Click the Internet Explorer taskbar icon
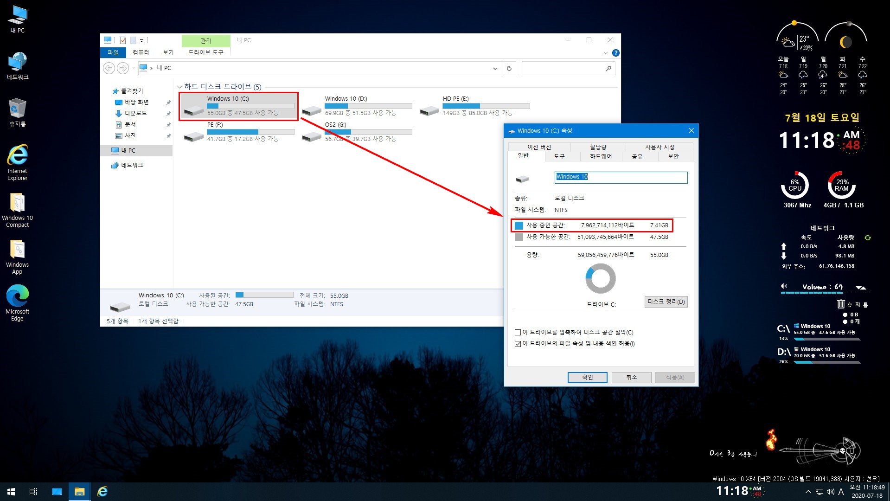This screenshot has height=501, width=890. click(102, 492)
